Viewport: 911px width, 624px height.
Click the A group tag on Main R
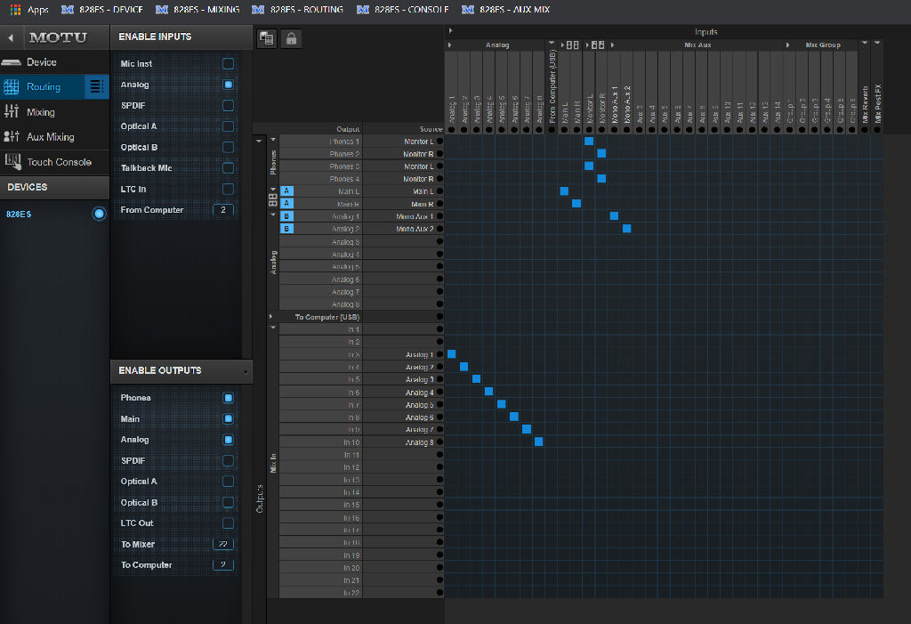[x=286, y=204]
